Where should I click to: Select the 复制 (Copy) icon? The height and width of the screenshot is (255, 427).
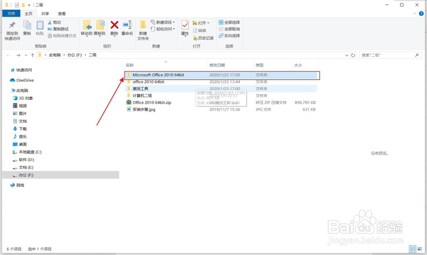tap(27, 26)
